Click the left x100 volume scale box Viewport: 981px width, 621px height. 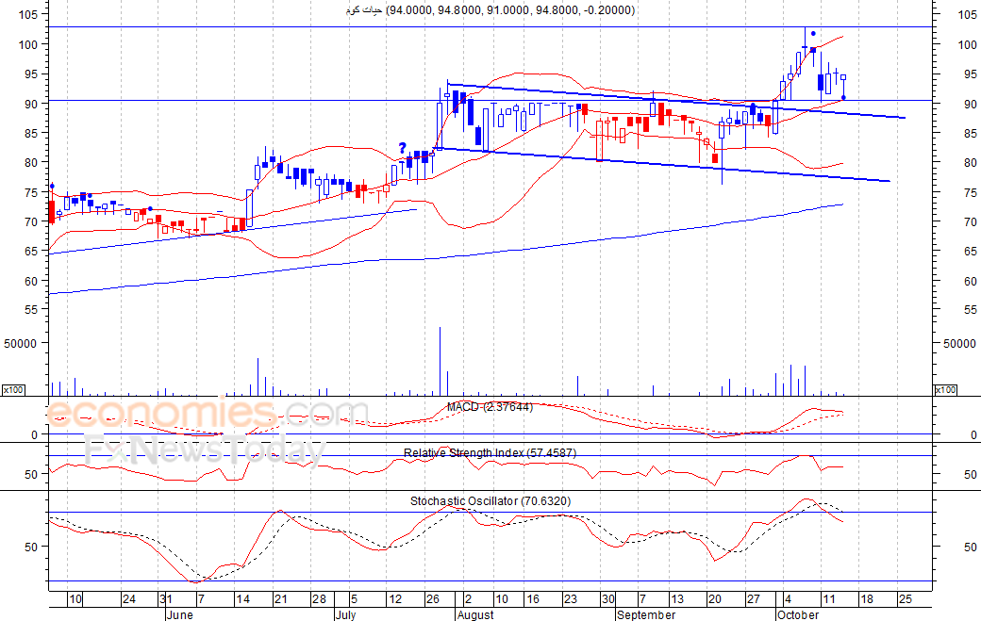(12, 390)
